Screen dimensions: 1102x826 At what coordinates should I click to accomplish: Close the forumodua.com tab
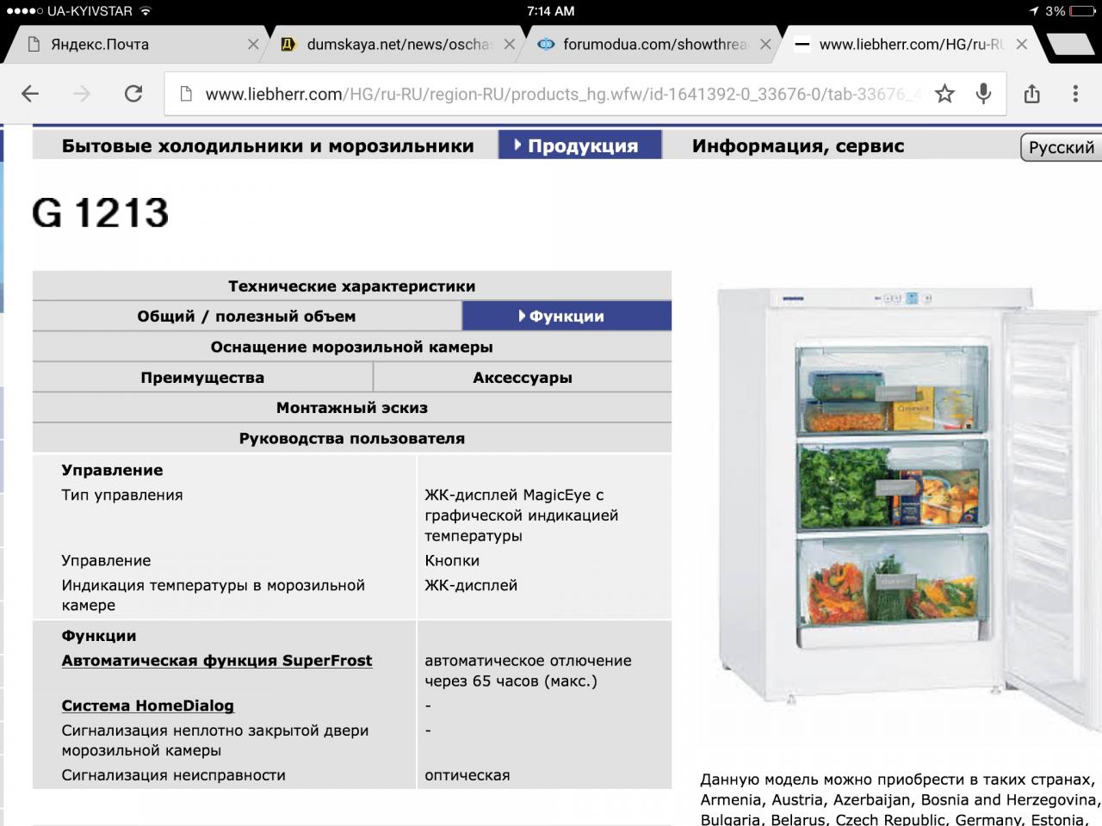[x=765, y=44]
